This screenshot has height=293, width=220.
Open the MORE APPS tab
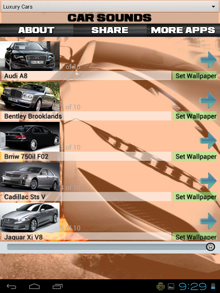[x=183, y=30]
